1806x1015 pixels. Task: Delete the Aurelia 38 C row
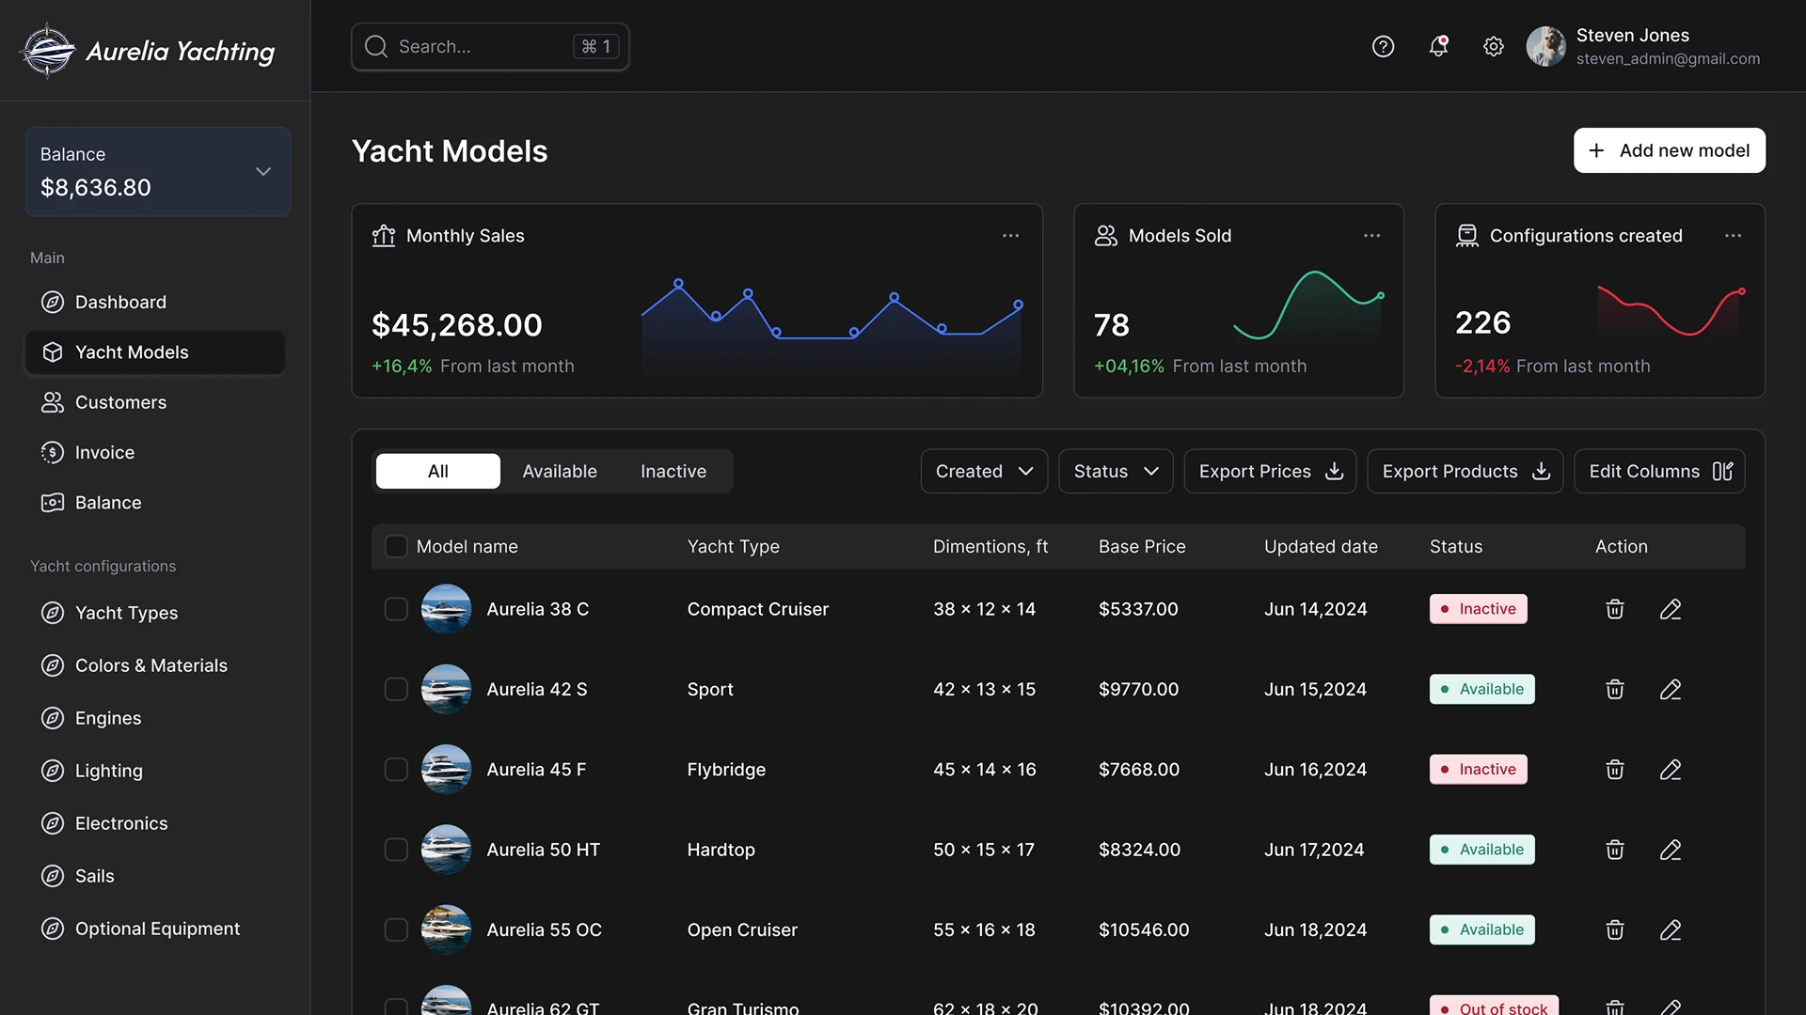(x=1615, y=609)
